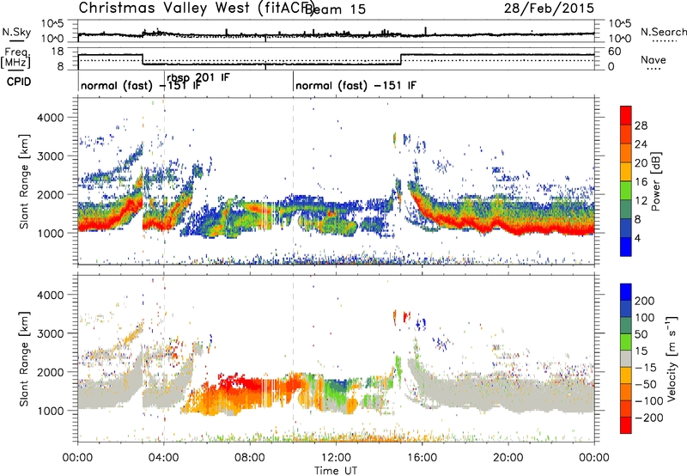This screenshot has width=687, height=476.
Task: Pick the gray Velocity segment between -15 and 15
Action: pyautogui.click(x=626, y=358)
